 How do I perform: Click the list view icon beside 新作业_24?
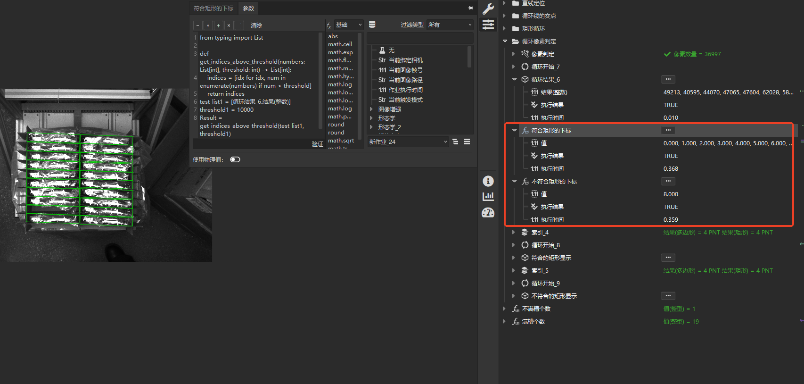click(467, 142)
